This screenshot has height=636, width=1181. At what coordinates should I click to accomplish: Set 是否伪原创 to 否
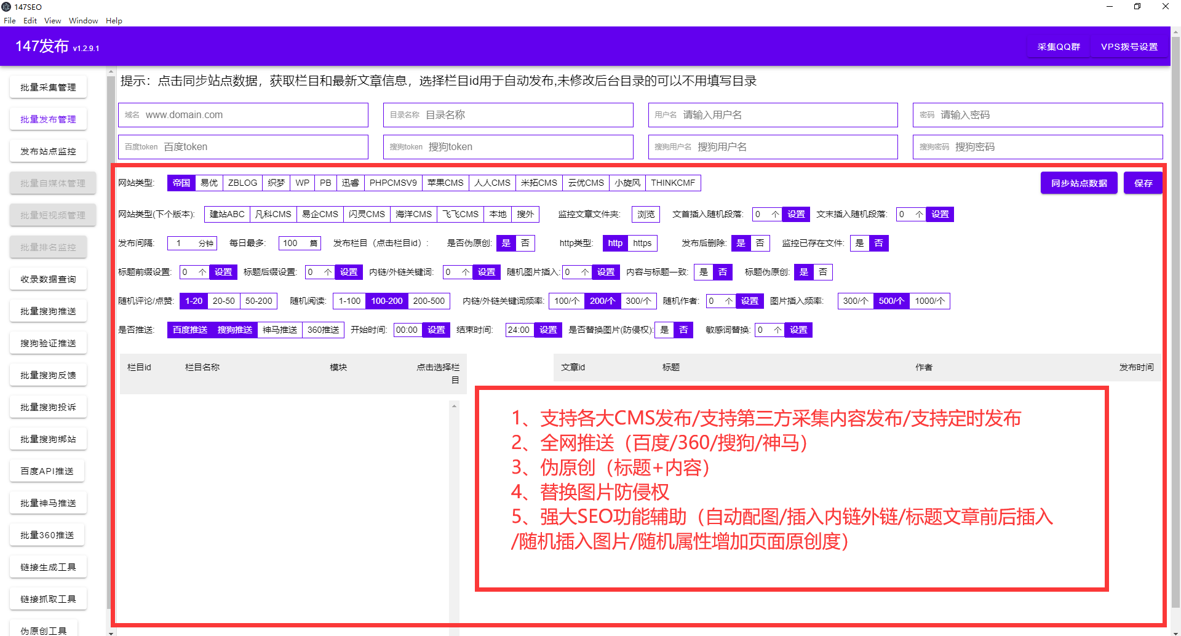[x=525, y=243]
